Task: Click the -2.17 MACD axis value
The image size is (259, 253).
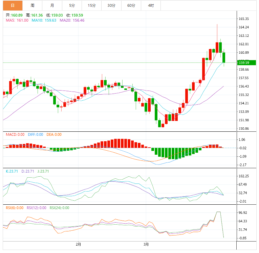Action: click(x=242, y=165)
